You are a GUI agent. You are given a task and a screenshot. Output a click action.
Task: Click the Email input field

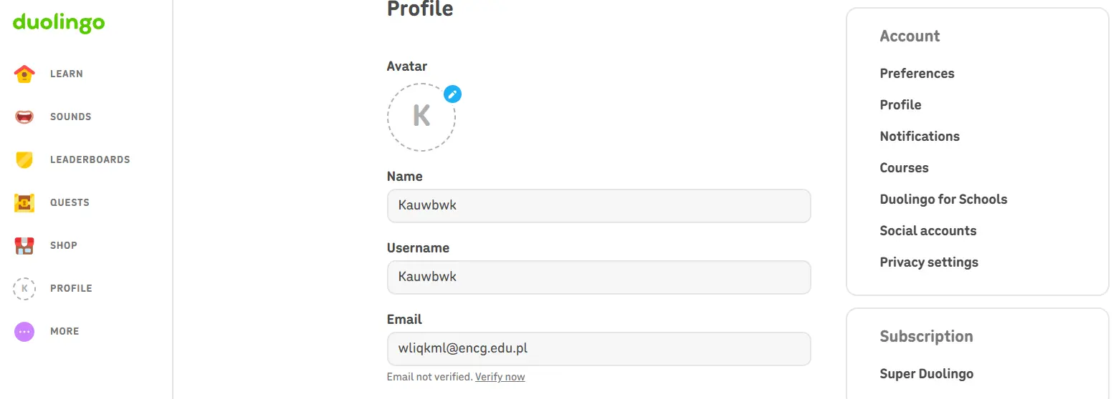598,349
